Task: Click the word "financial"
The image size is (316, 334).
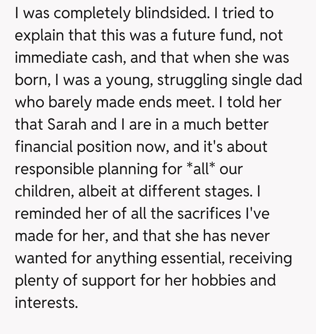Action: (44, 147)
